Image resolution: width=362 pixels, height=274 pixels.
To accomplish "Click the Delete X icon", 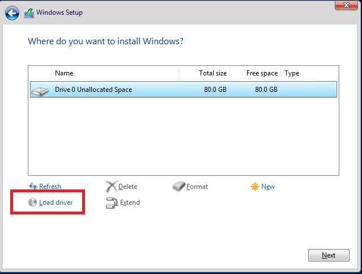I will (x=112, y=187).
